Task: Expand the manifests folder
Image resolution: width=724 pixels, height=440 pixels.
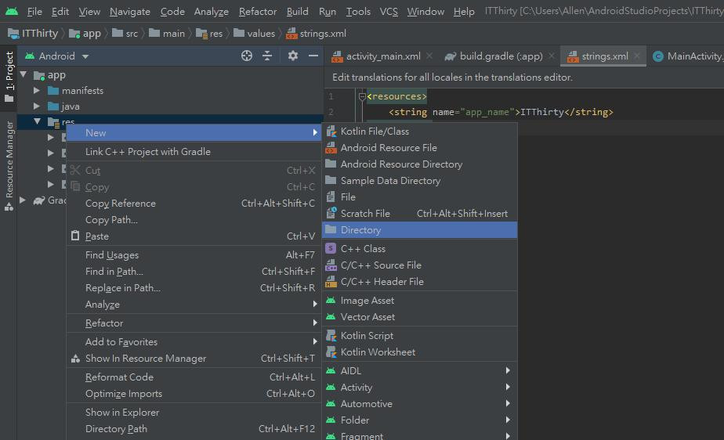Action: pyautogui.click(x=37, y=90)
